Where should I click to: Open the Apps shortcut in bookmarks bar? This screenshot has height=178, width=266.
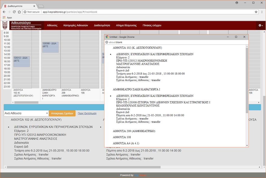coord(7,18)
